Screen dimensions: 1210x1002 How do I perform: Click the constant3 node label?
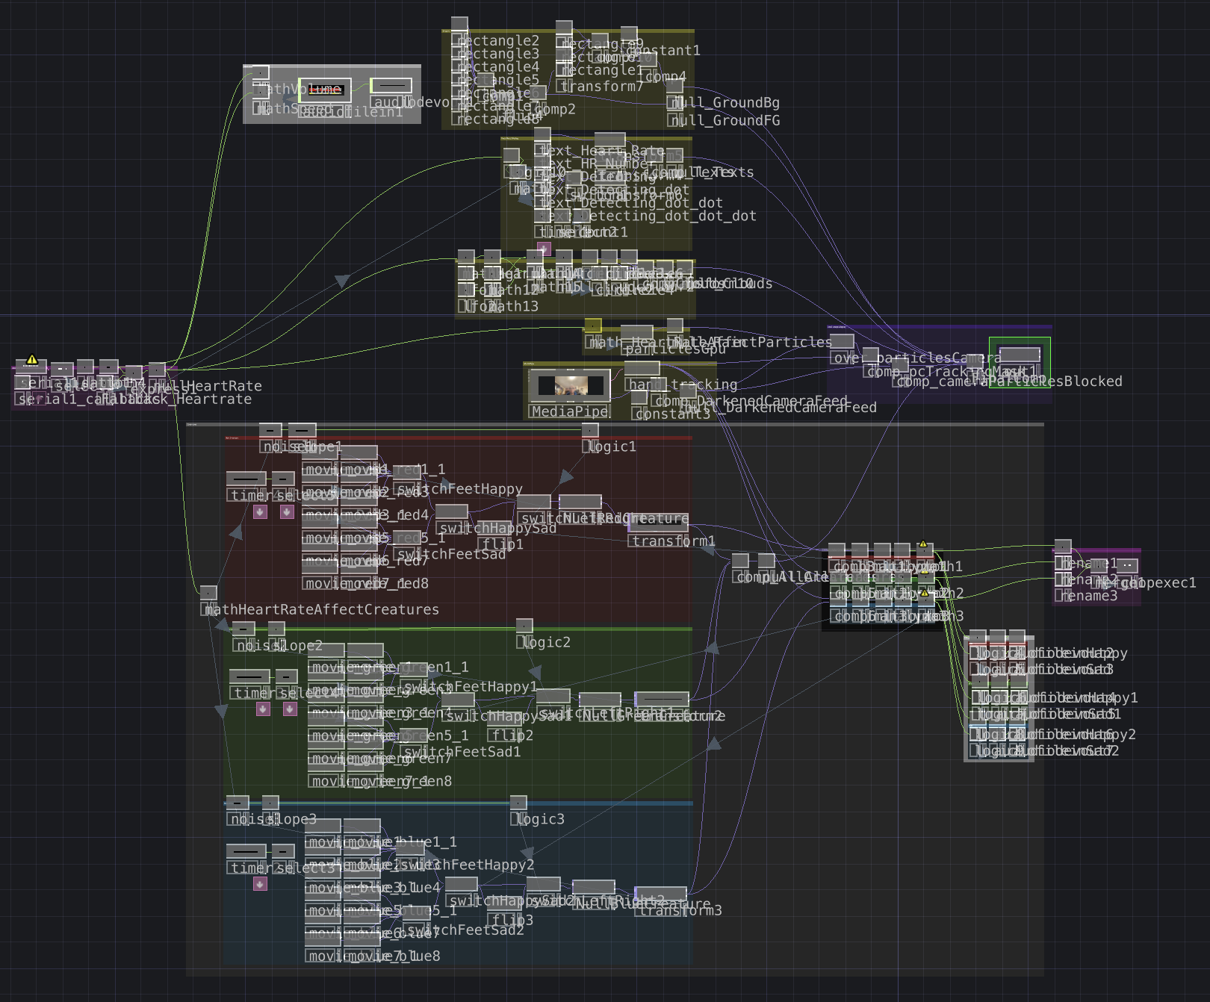(673, 414)
